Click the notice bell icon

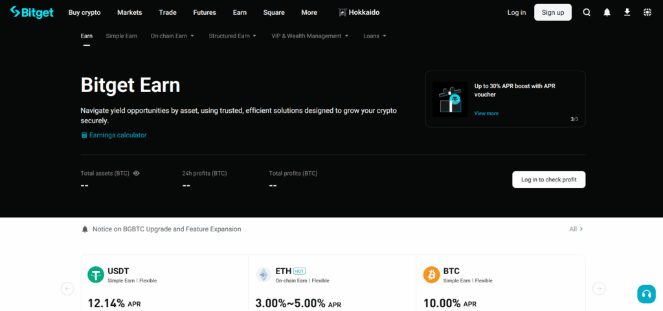tap(85, 229)
